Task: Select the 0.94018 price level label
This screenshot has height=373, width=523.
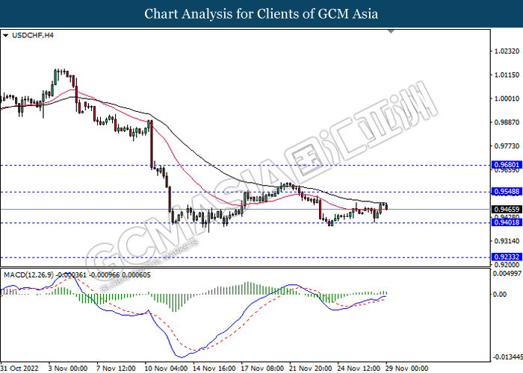Action: tap(507, 222)
